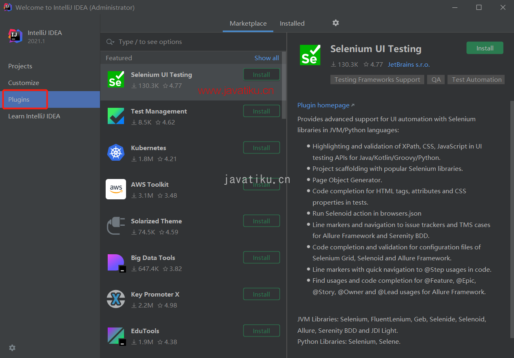
Task: Click the Test Automation tag
Action: (476, 80)
